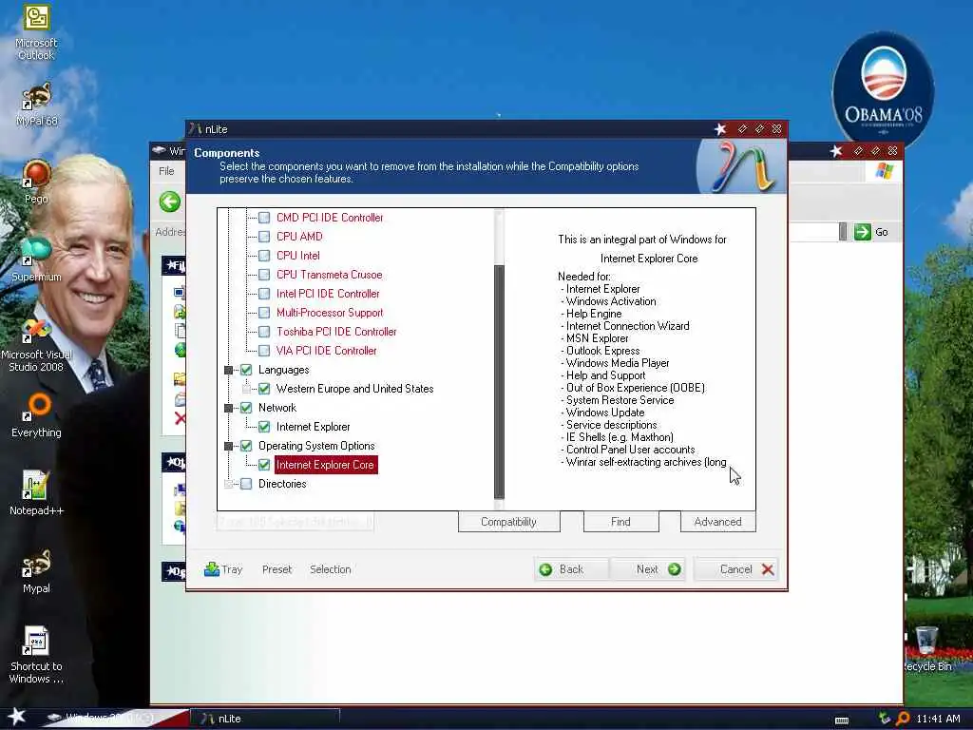Click the Advanced button
Viewport: 973px width, 730px height.
pyautogui.click(x=718, y=522)
